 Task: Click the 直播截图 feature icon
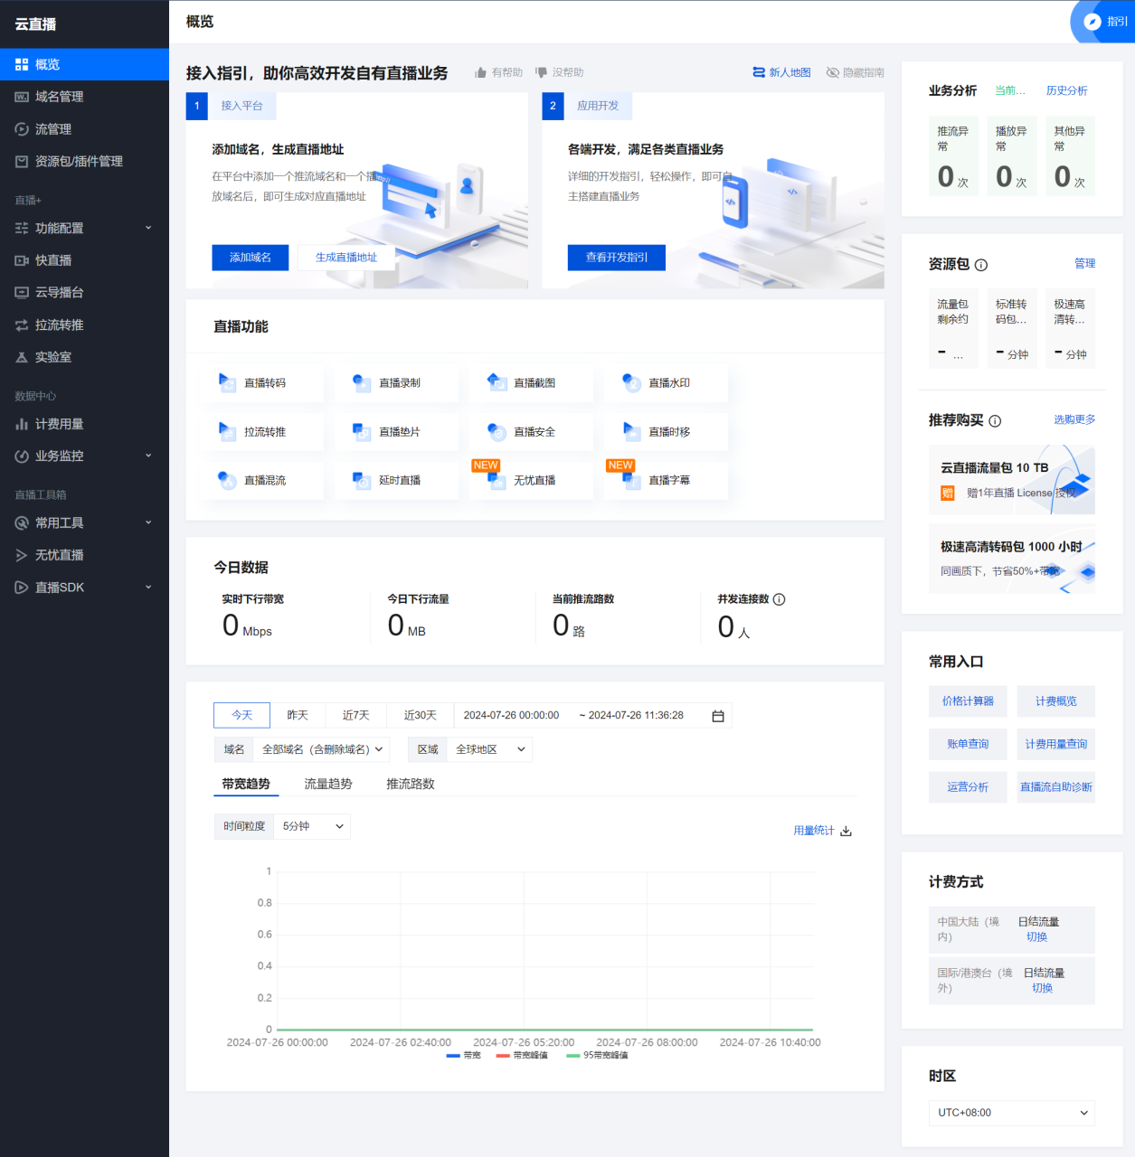pos(497,382)
